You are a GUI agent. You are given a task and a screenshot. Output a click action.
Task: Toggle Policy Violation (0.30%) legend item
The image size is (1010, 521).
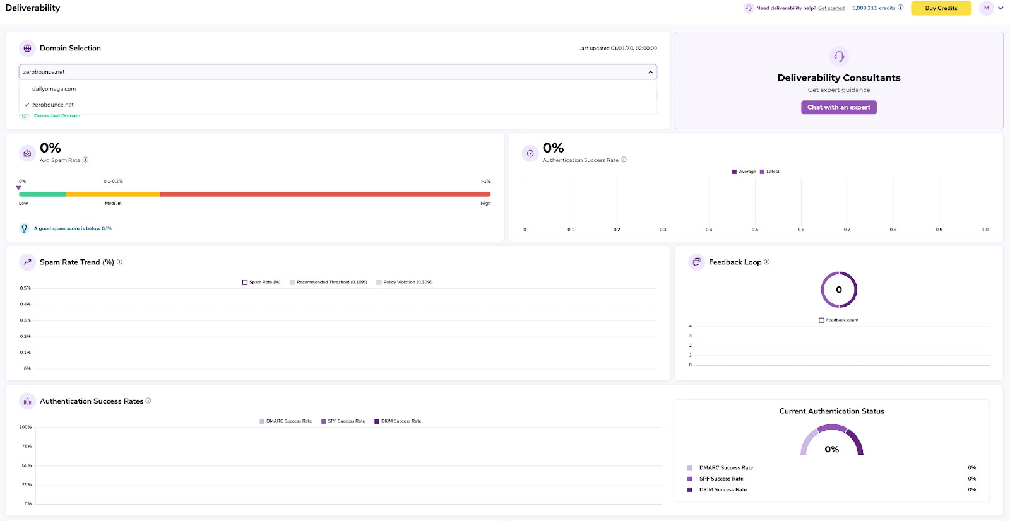pos(405,282)
